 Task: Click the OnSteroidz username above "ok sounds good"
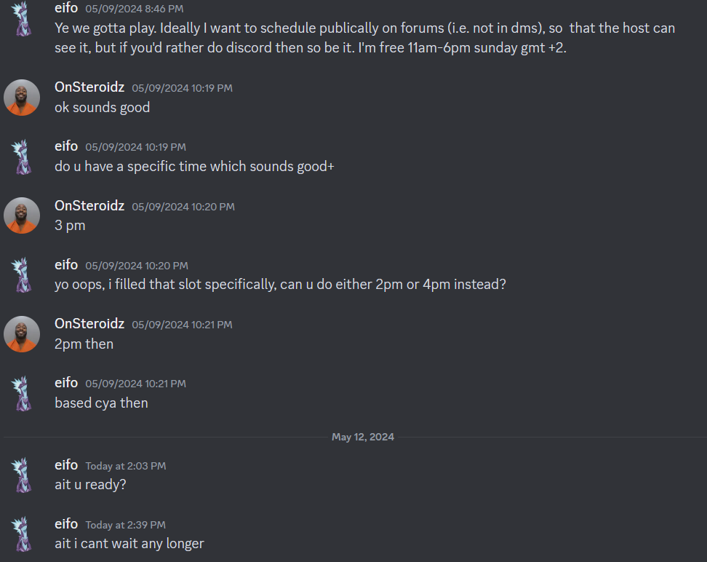89,87
